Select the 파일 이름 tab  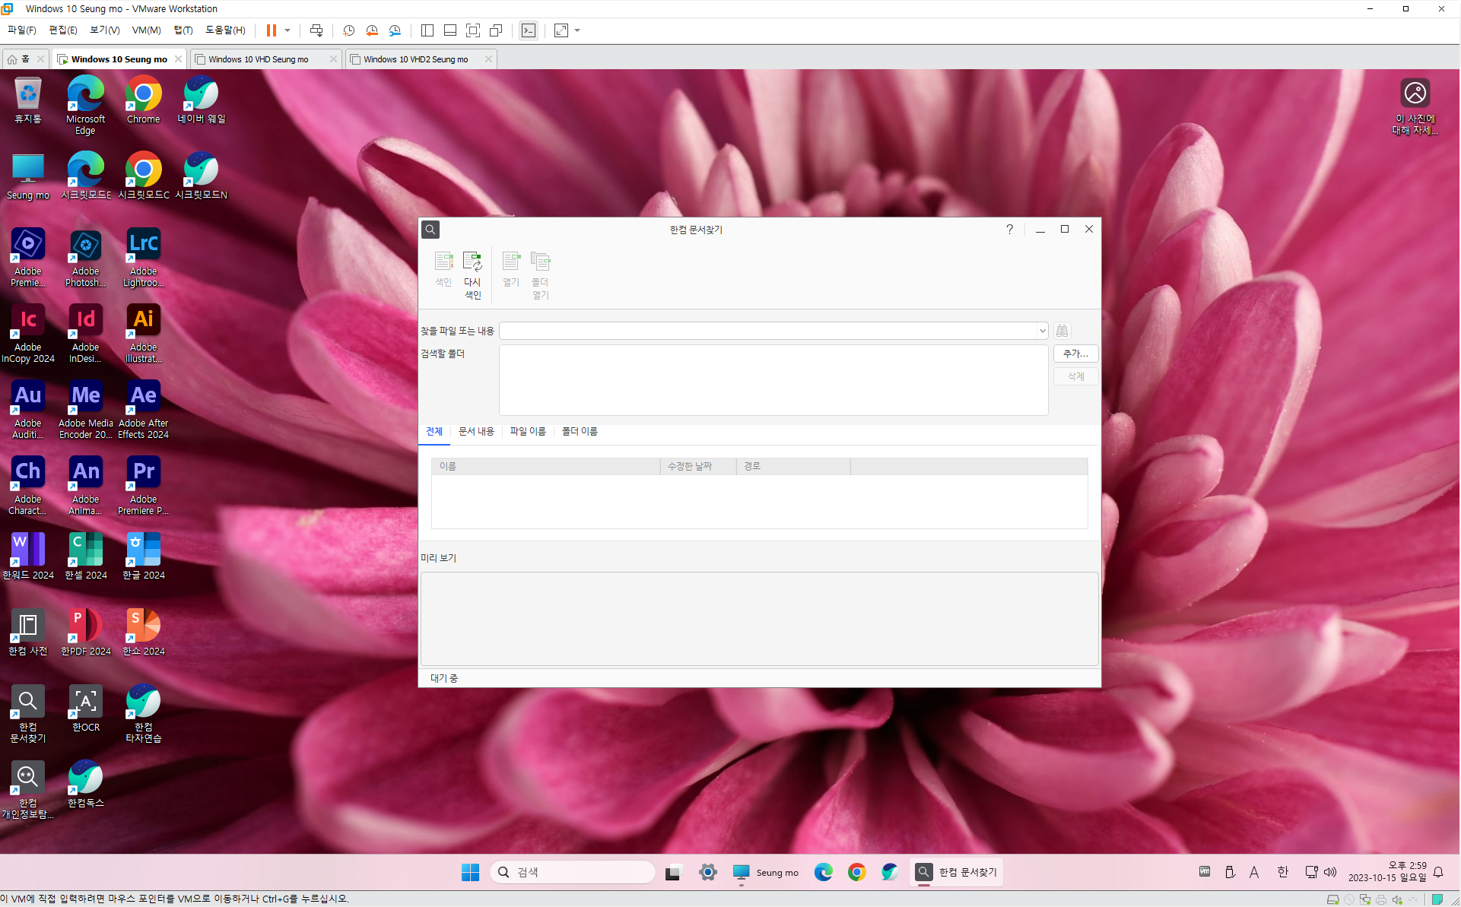pos(528,431)
